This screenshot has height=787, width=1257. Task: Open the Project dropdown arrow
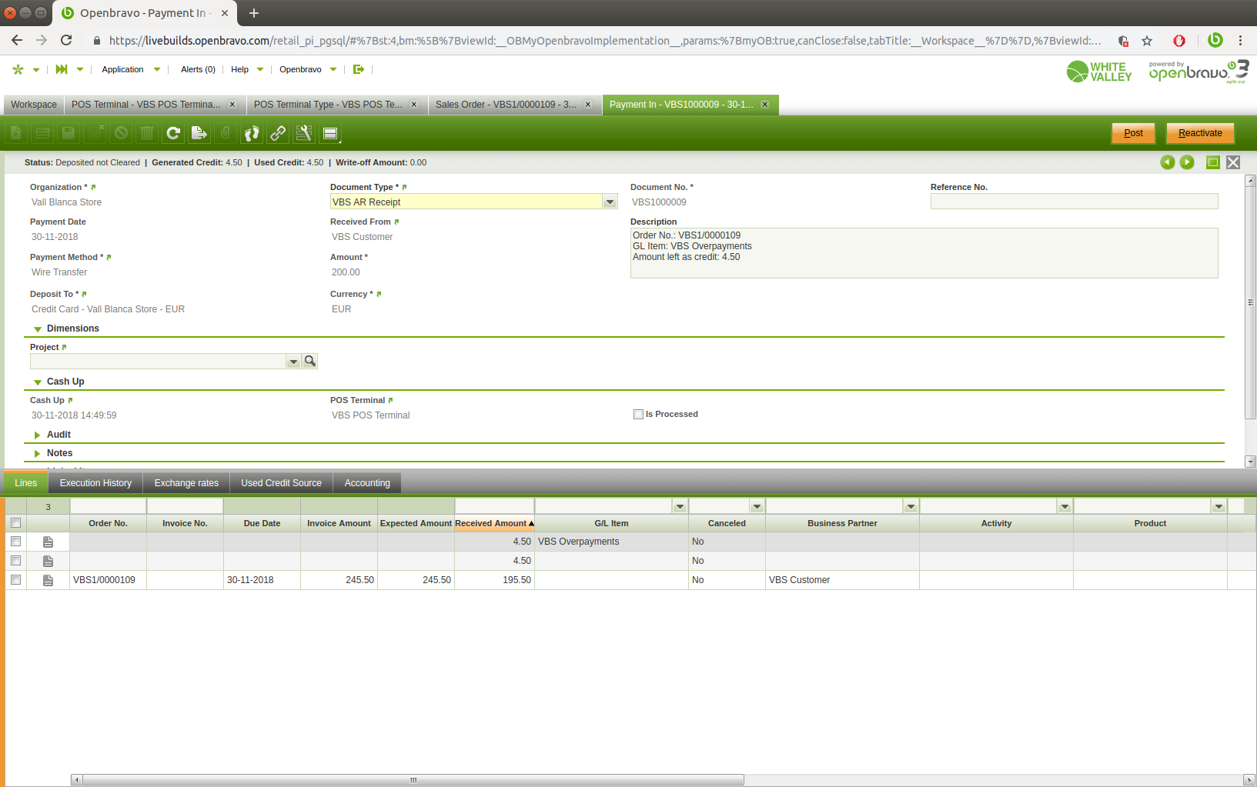[293, 361]
